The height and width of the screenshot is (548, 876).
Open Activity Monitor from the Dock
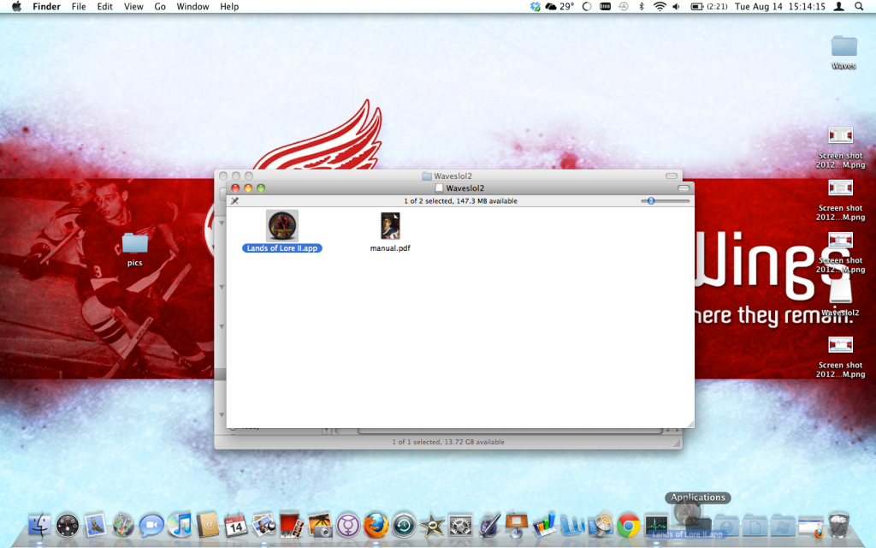click(656, 526)
